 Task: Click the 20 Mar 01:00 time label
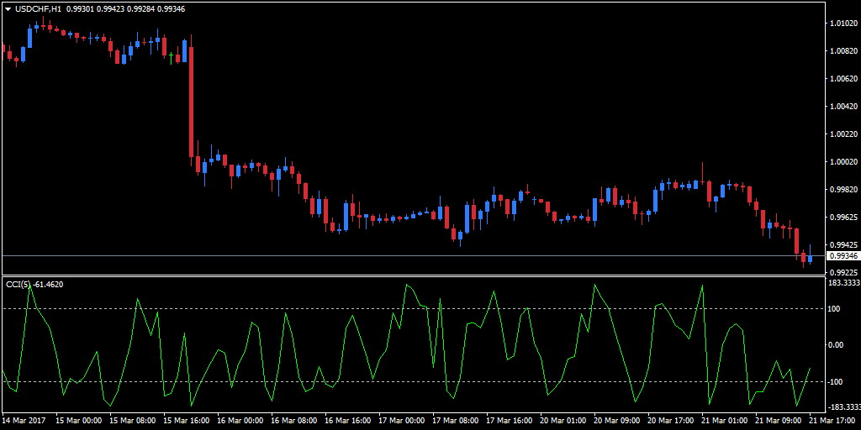pos(563,421)
